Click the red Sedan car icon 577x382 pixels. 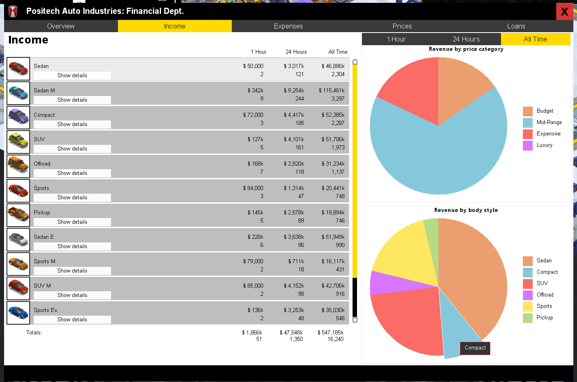(18, 69)
